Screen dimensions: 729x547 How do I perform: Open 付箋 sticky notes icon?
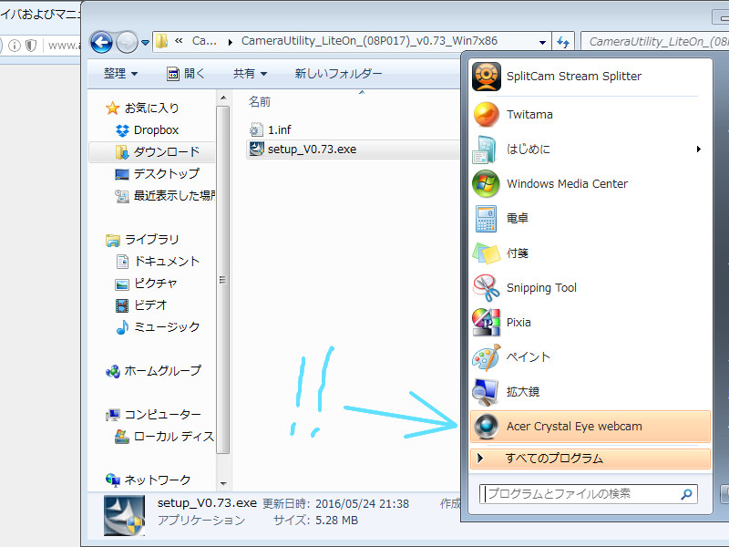coord(486,253)
